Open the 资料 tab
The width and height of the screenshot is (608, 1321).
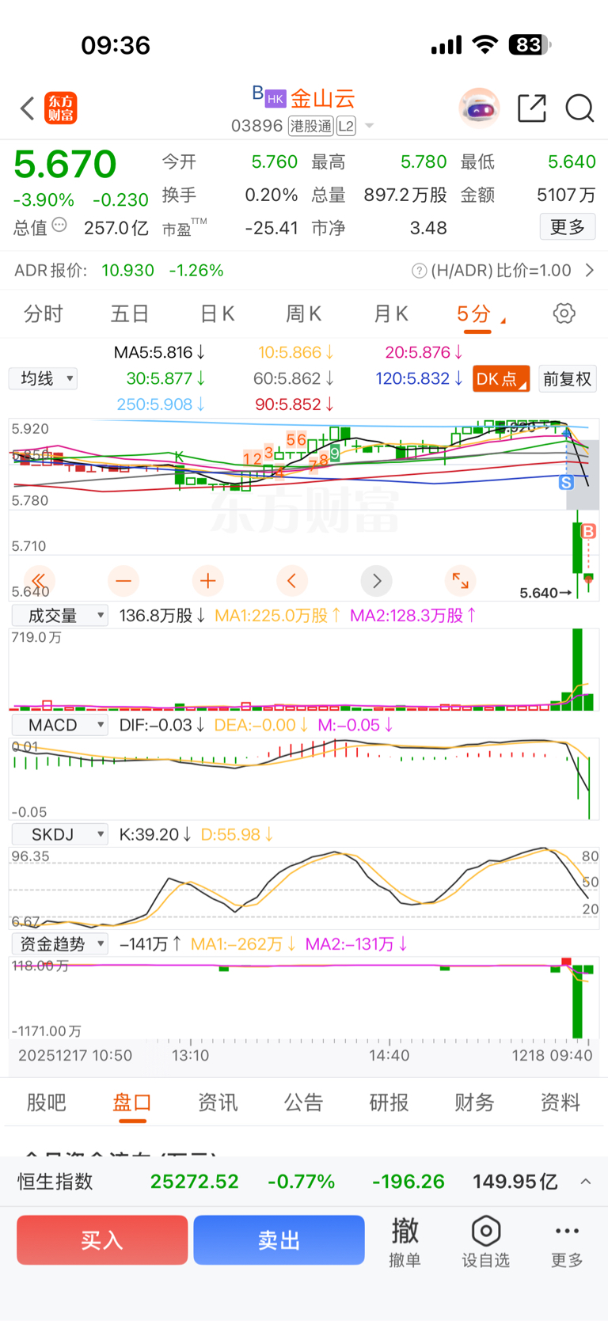coord(560,1103)
